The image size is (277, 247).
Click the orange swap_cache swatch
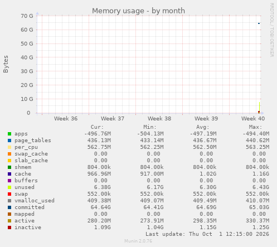point(9,154)
